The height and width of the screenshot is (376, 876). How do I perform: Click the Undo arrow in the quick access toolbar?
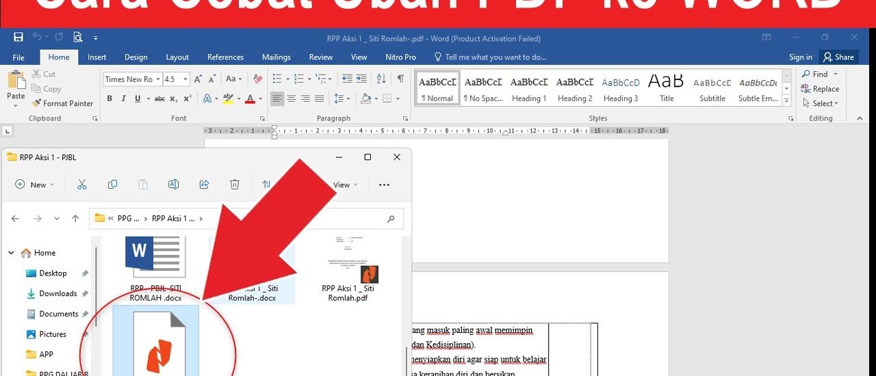pos(36,37)
